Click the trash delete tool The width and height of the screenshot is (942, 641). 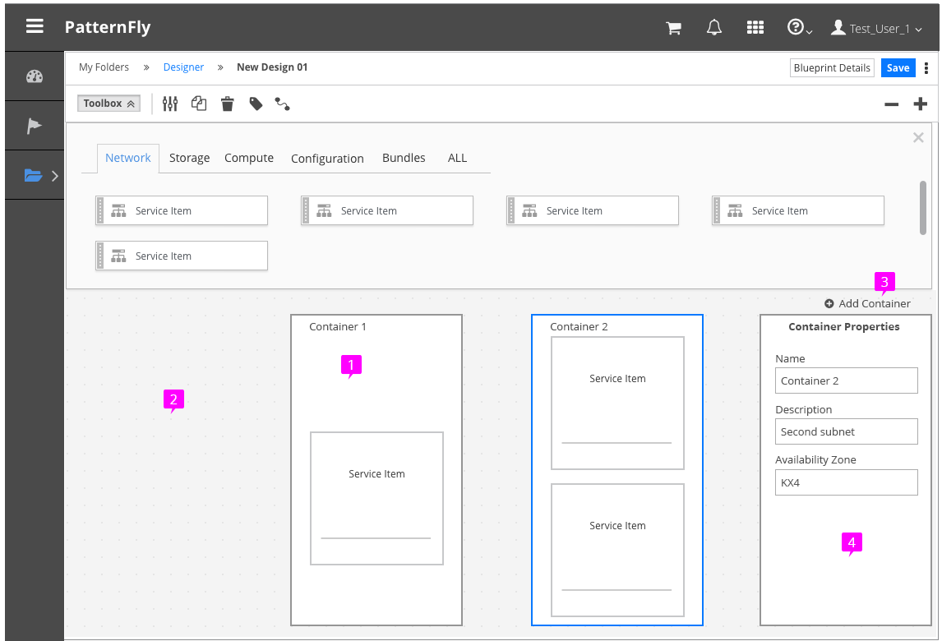pos(227,104)
